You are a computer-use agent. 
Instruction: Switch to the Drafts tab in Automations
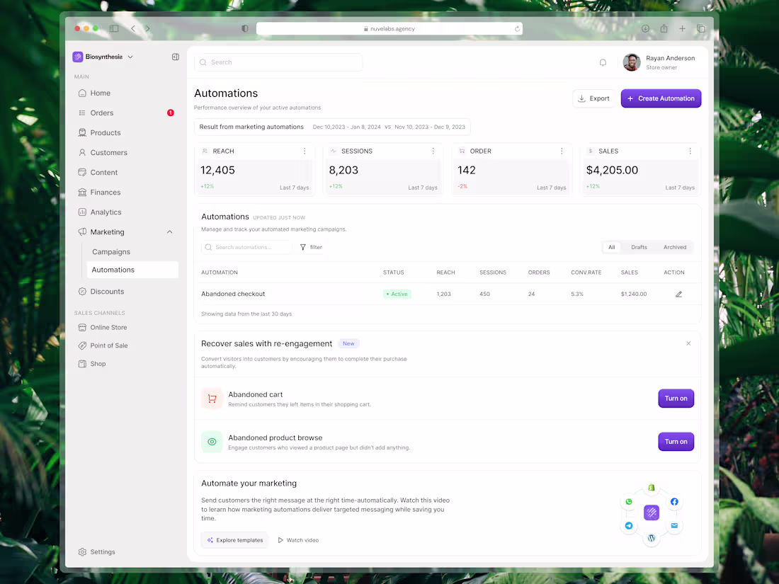pos(639,247)
